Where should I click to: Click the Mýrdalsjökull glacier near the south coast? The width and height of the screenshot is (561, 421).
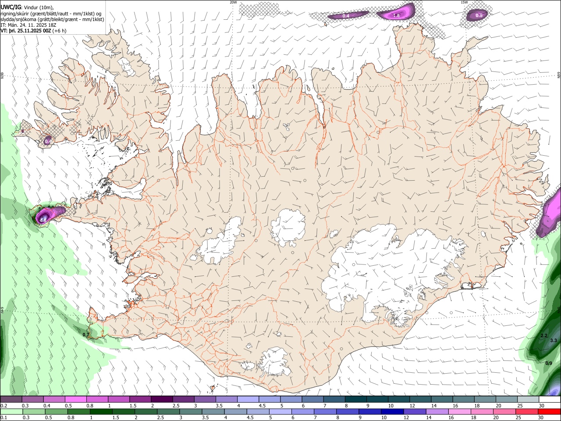point(275,362)
